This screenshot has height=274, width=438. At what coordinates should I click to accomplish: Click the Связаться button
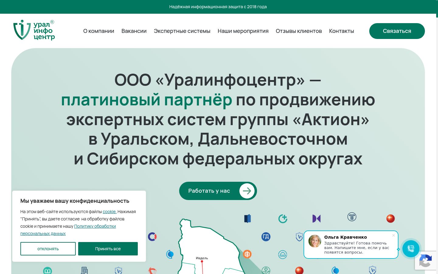397,31
